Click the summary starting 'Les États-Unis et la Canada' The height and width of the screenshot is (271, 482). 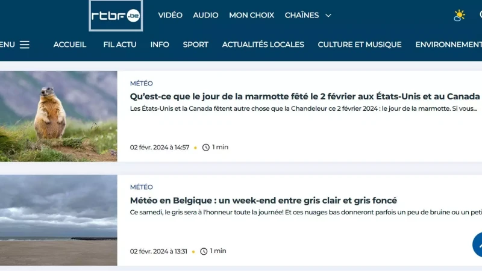[304, 108]
